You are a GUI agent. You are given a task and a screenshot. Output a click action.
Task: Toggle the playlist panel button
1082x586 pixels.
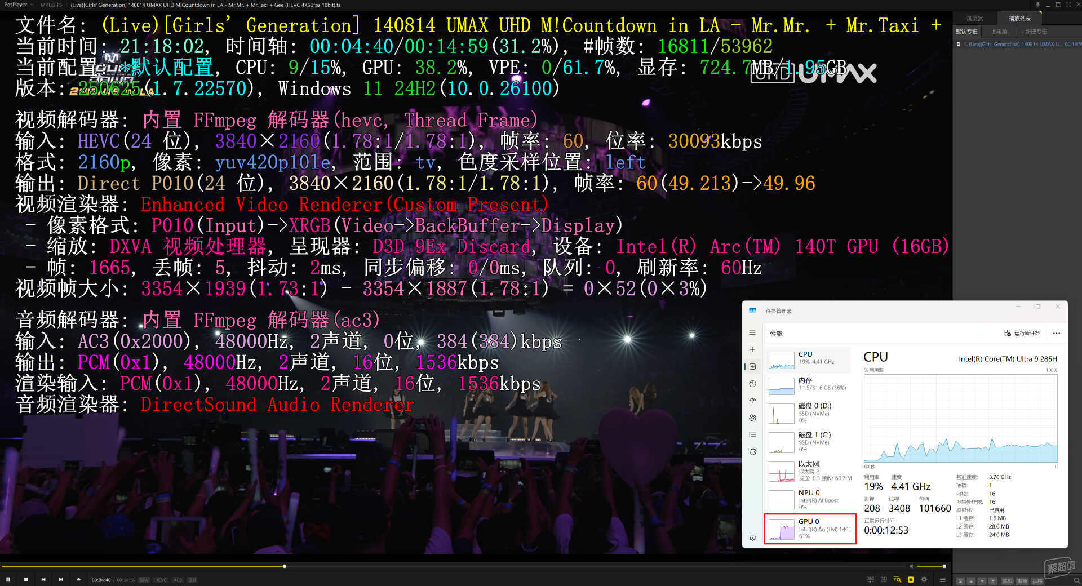point(911,580)
